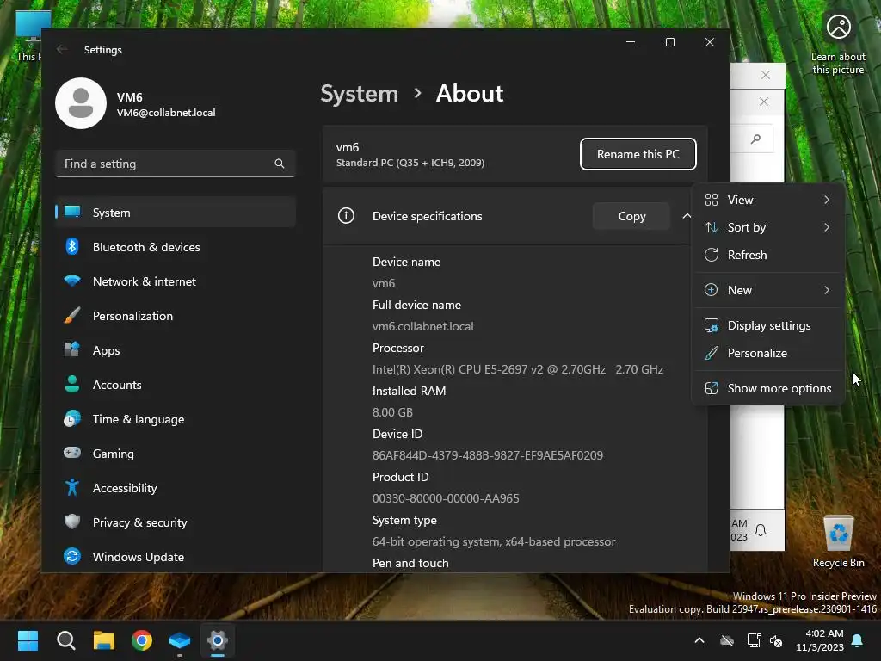
Task: Open the Bluetooth & devices settings
Action: point(176,247)
